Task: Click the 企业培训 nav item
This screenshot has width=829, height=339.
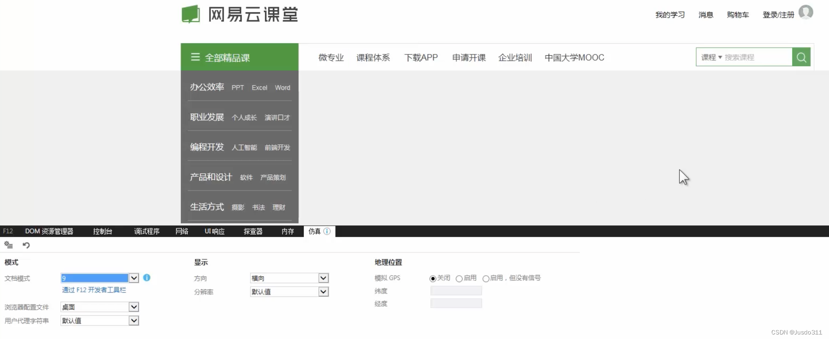Action: pyautogui.click(x=515, y=58)
